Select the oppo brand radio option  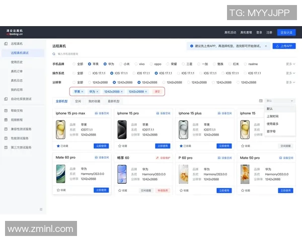(150, 64)
